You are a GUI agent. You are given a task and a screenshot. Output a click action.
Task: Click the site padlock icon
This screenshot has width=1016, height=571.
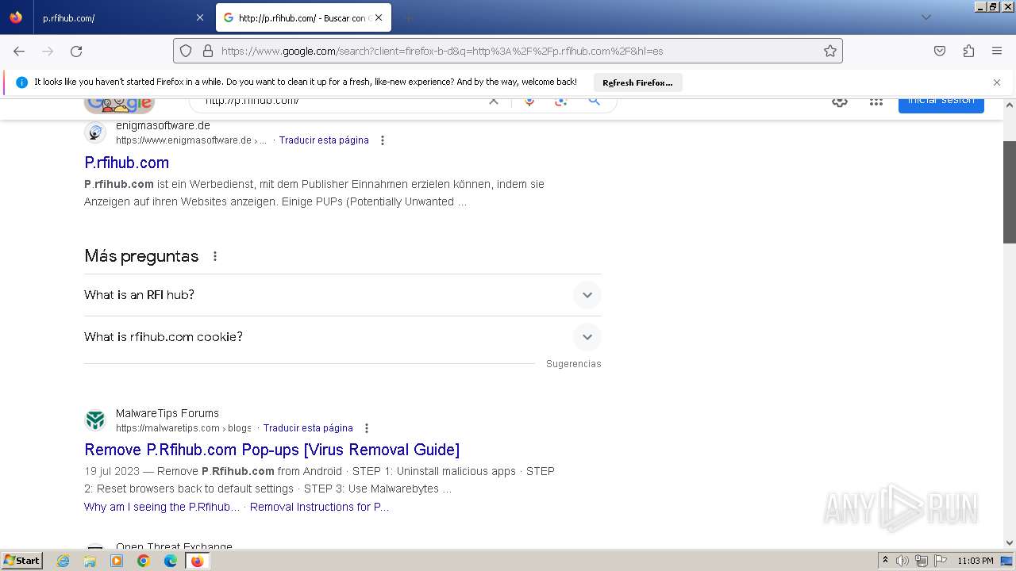pos(208,51)
